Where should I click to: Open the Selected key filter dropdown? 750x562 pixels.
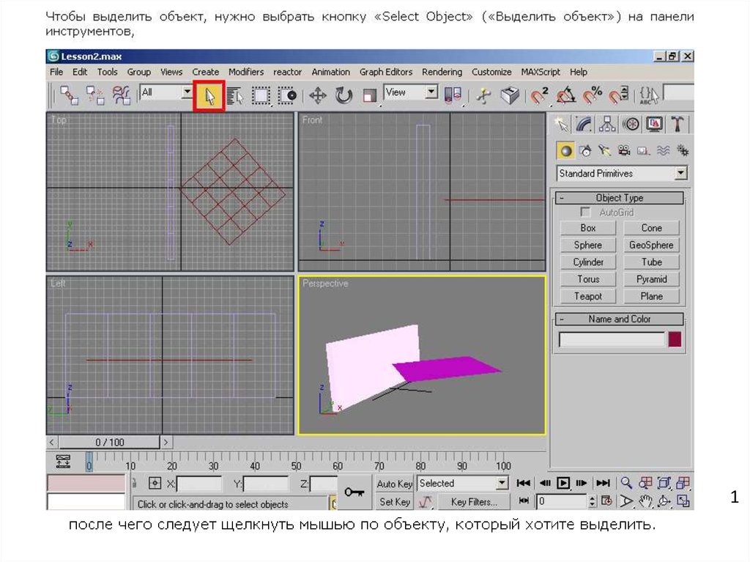pyautogui.click(x=502, y=484)
